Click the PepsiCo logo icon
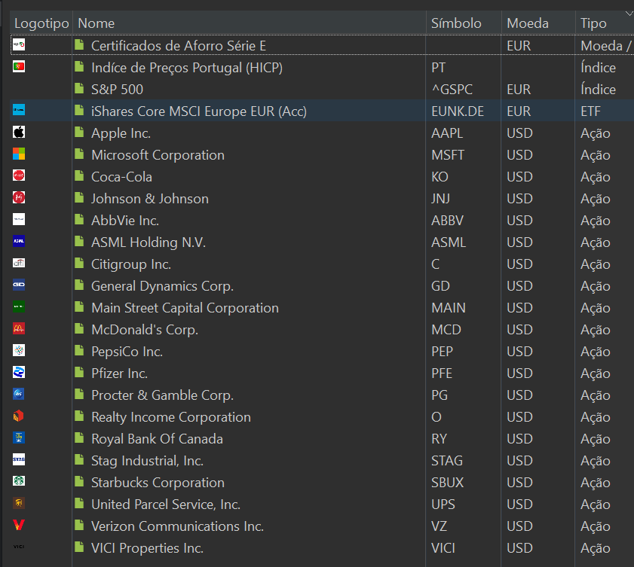This screenshot has width=634, height=567. [19, 350]
